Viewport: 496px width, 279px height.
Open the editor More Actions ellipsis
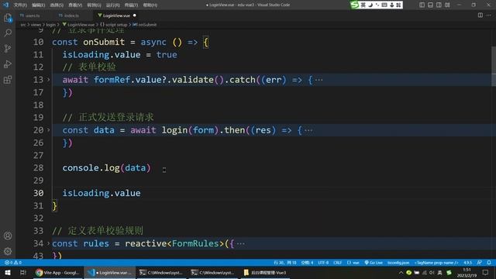[x=489, y=15]
